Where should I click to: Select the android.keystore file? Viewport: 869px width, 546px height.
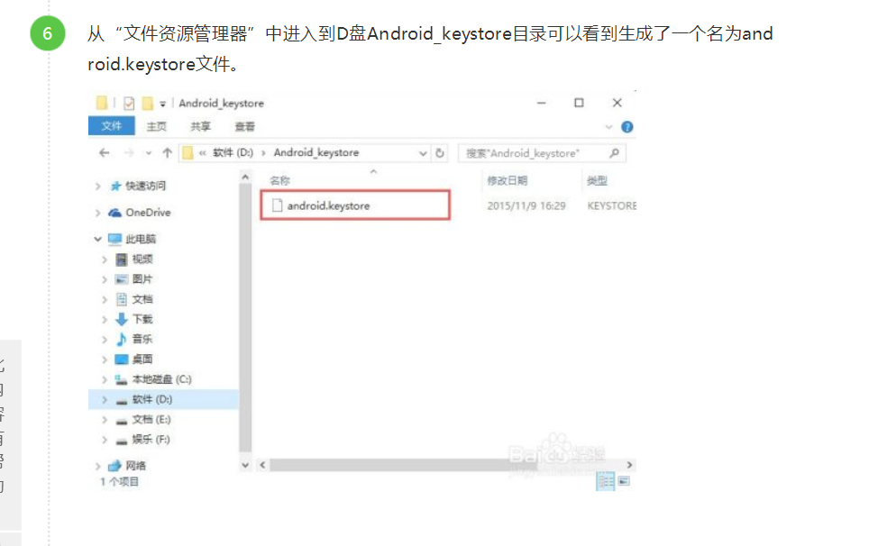click(x=328, y=205)
